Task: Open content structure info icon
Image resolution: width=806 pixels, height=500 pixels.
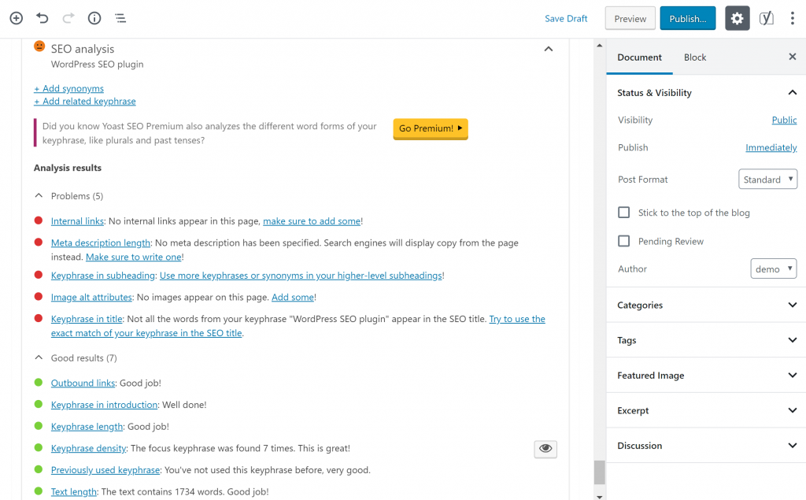Action: 94,18
